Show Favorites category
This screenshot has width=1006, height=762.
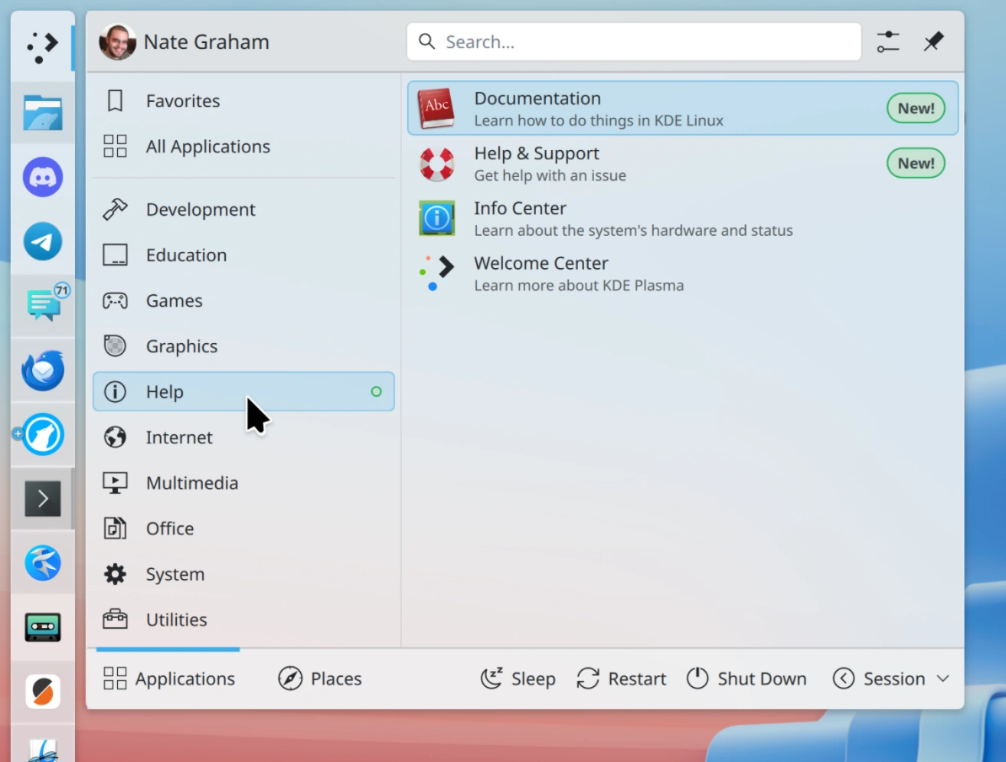243,100
